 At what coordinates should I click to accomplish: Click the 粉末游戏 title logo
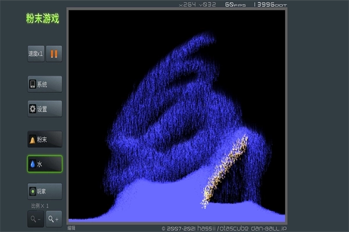tap(42, 19)
